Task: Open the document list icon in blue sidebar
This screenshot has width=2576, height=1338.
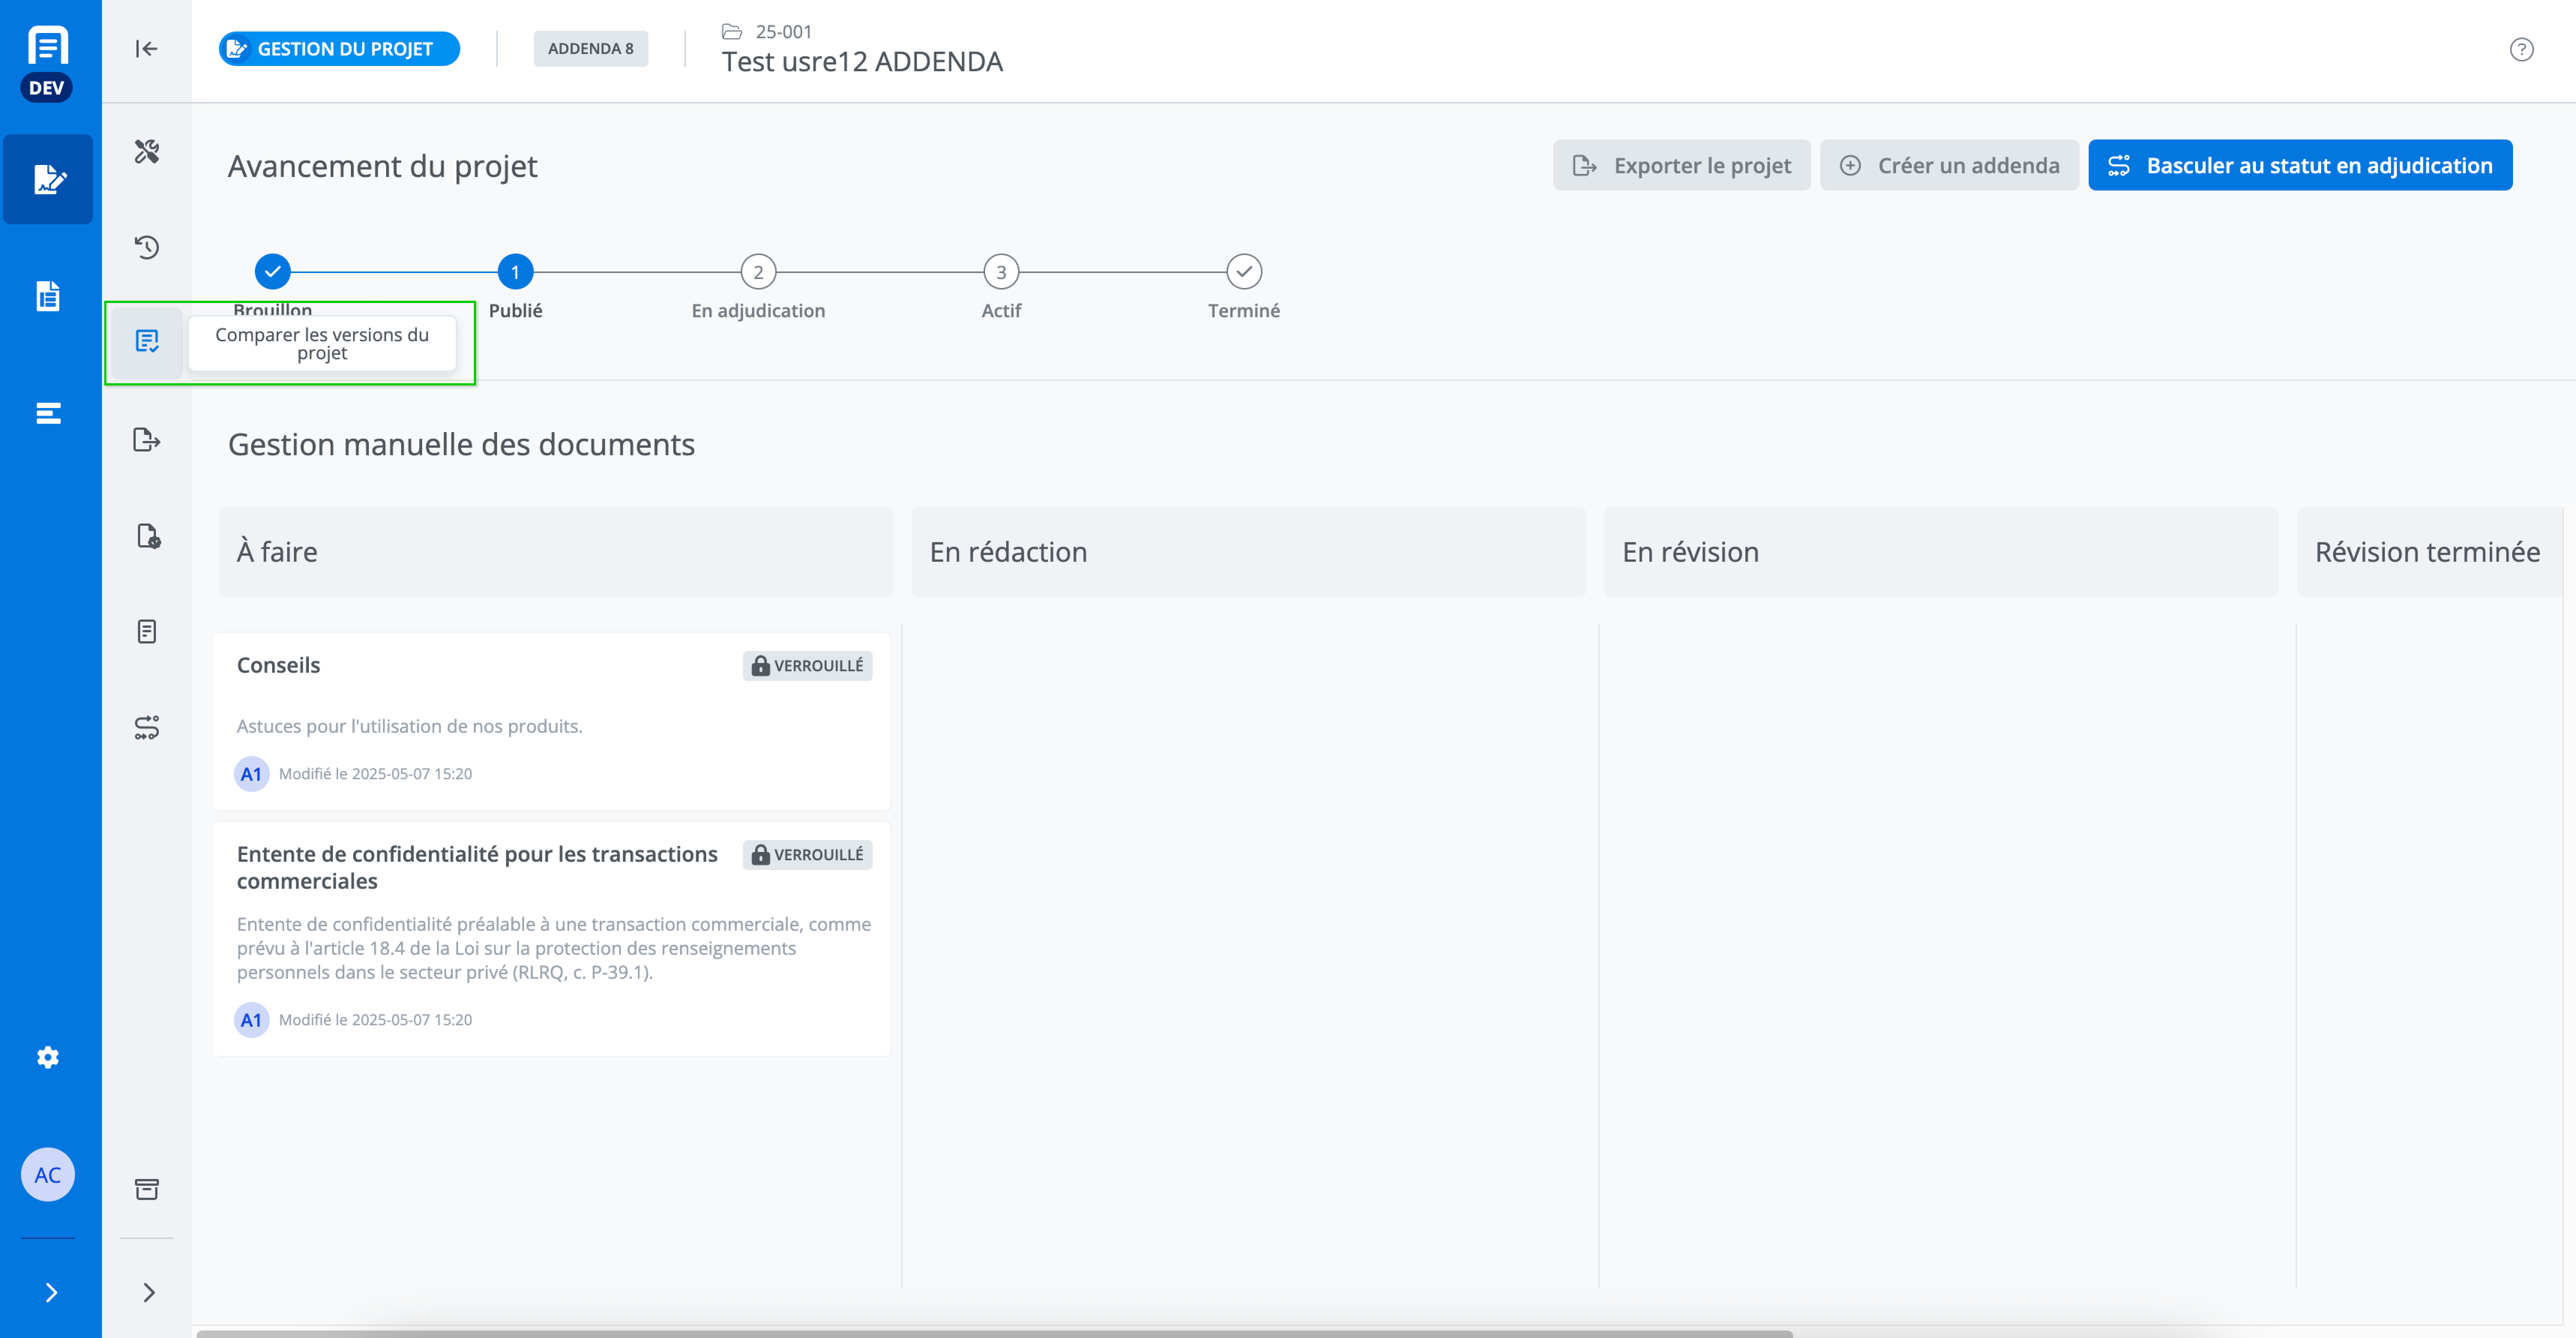Action: [x=48, y=296]
